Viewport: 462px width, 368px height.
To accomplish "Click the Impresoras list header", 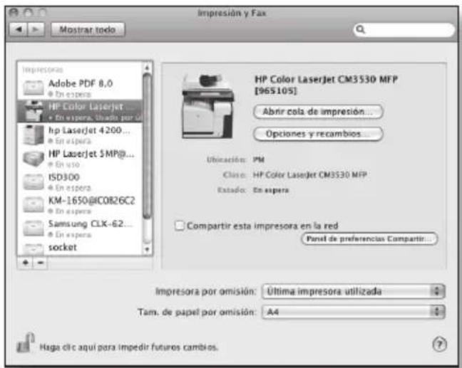I will click(43, 70).
